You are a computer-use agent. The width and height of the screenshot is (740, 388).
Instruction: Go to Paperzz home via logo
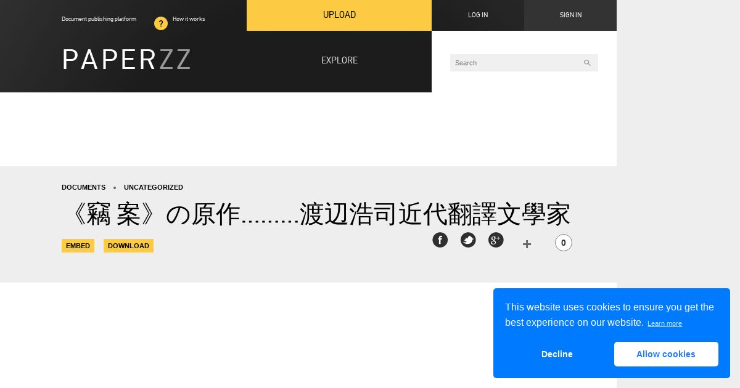click(x=126, y=60)
